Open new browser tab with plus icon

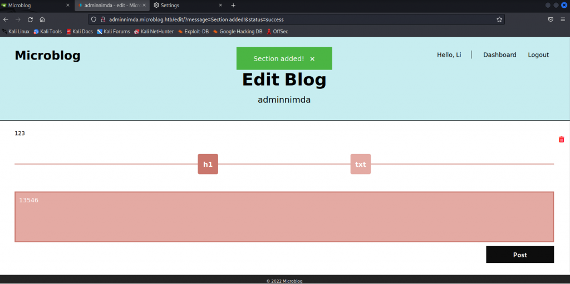pyautogui.click(x=233, y=5)
